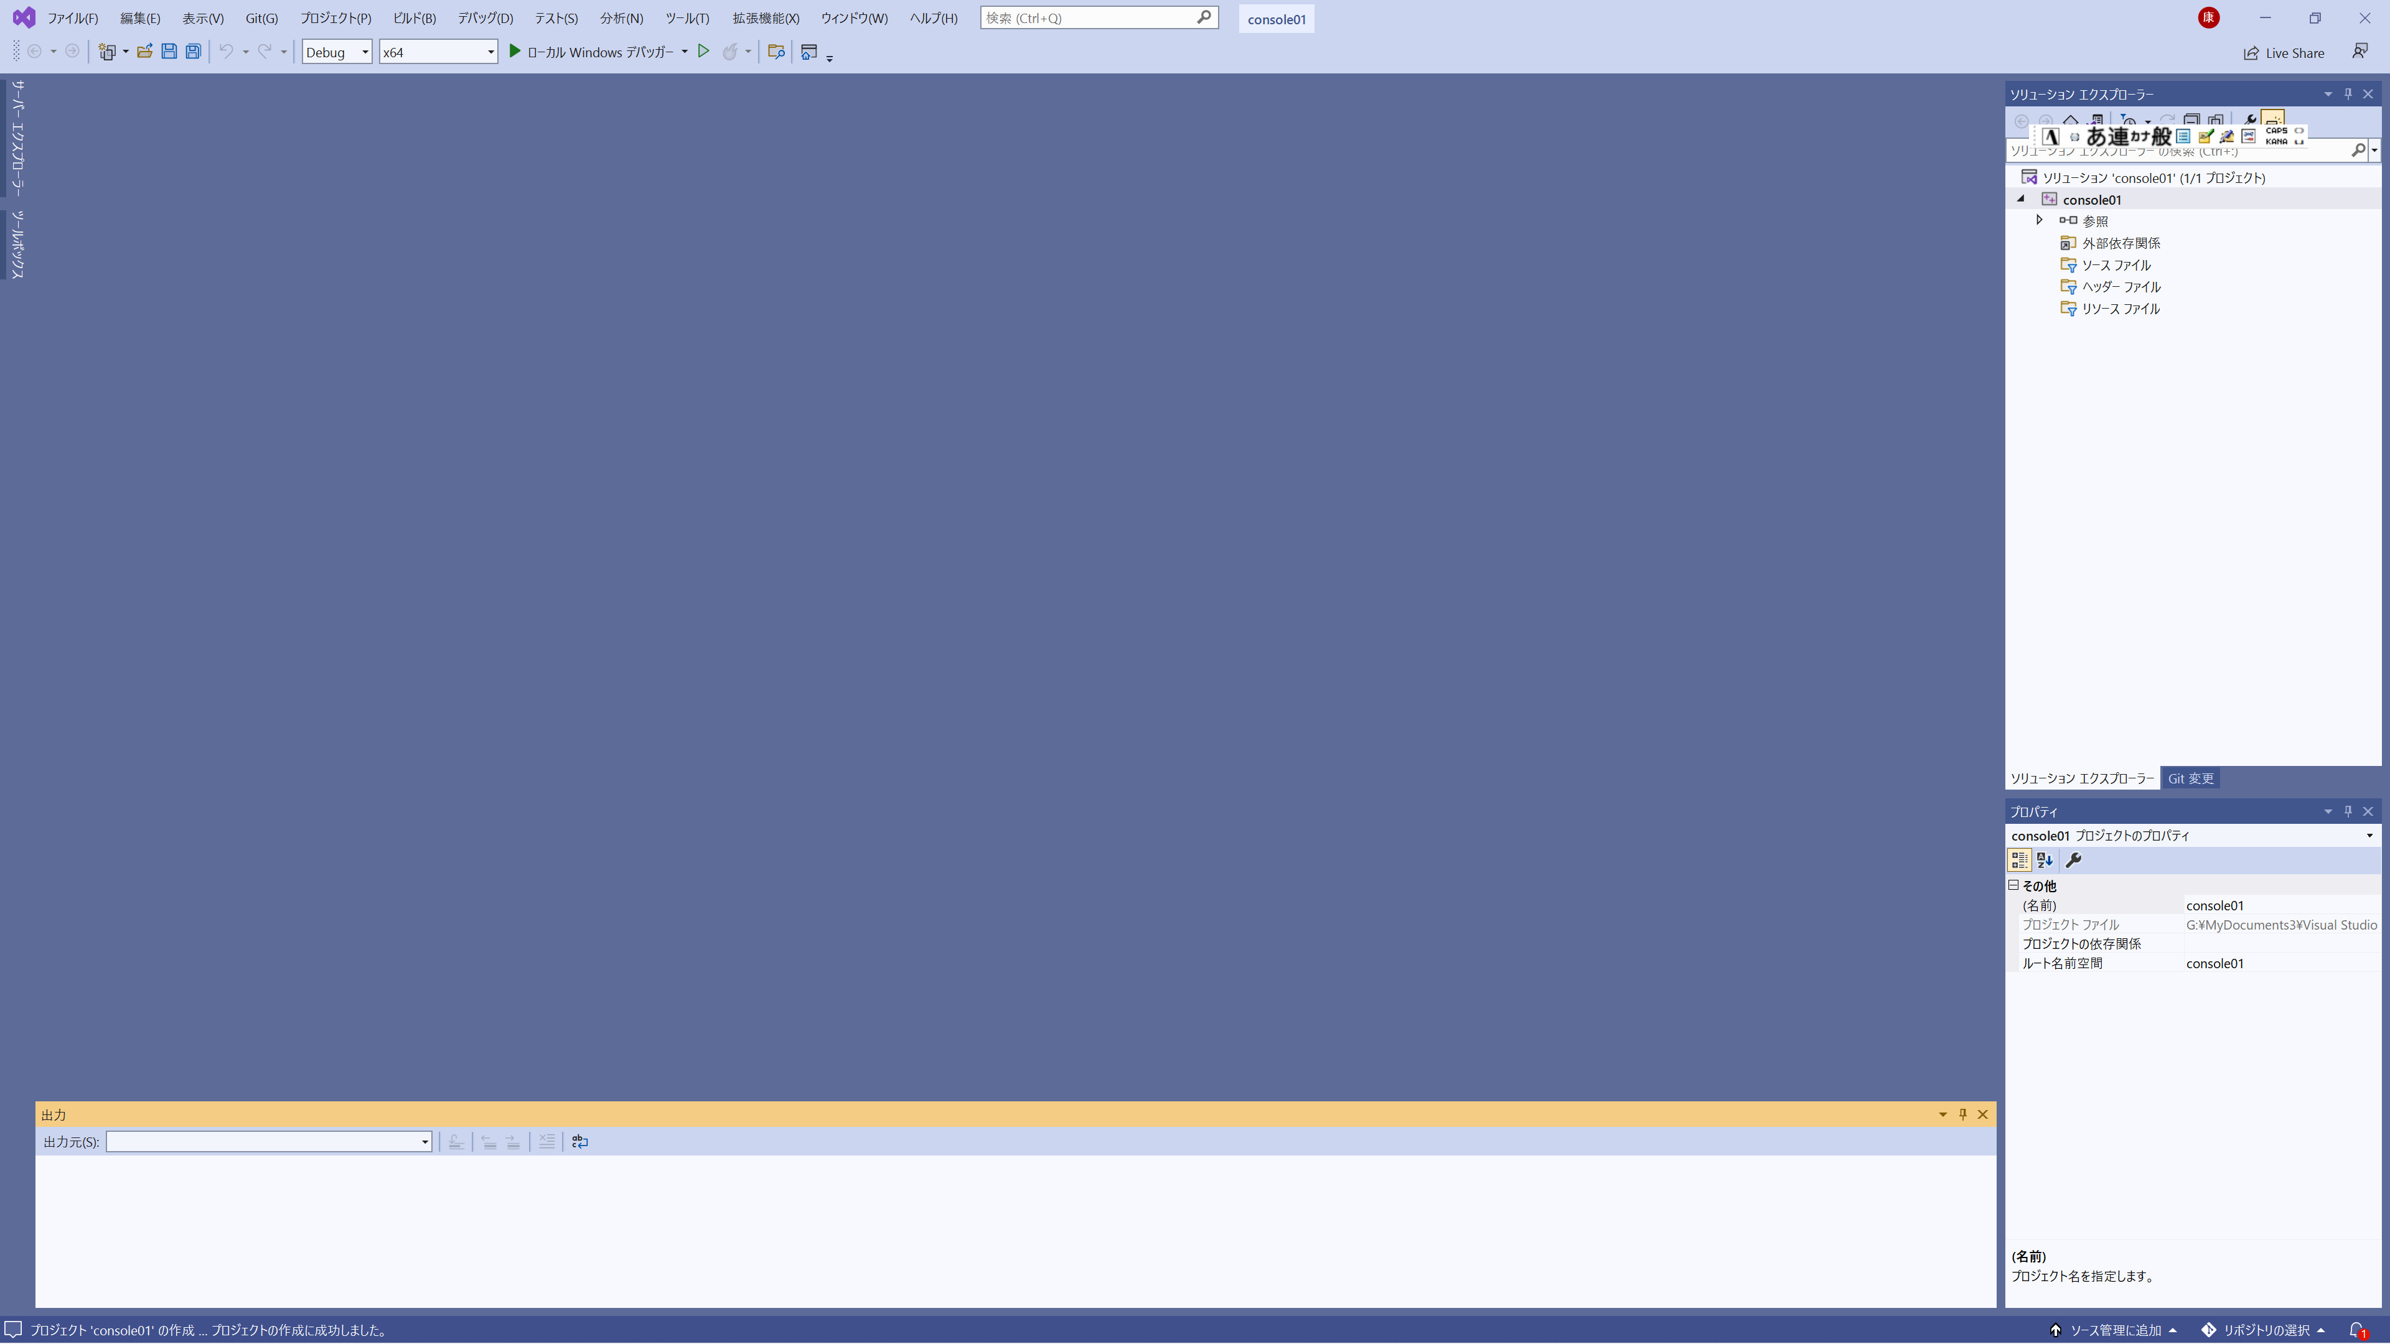Open the 出力元 output source combo box

(268, 1142)
